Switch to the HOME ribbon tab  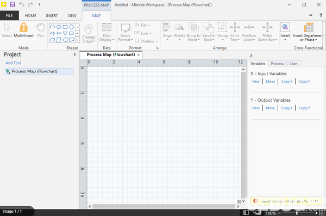[30, 16]
